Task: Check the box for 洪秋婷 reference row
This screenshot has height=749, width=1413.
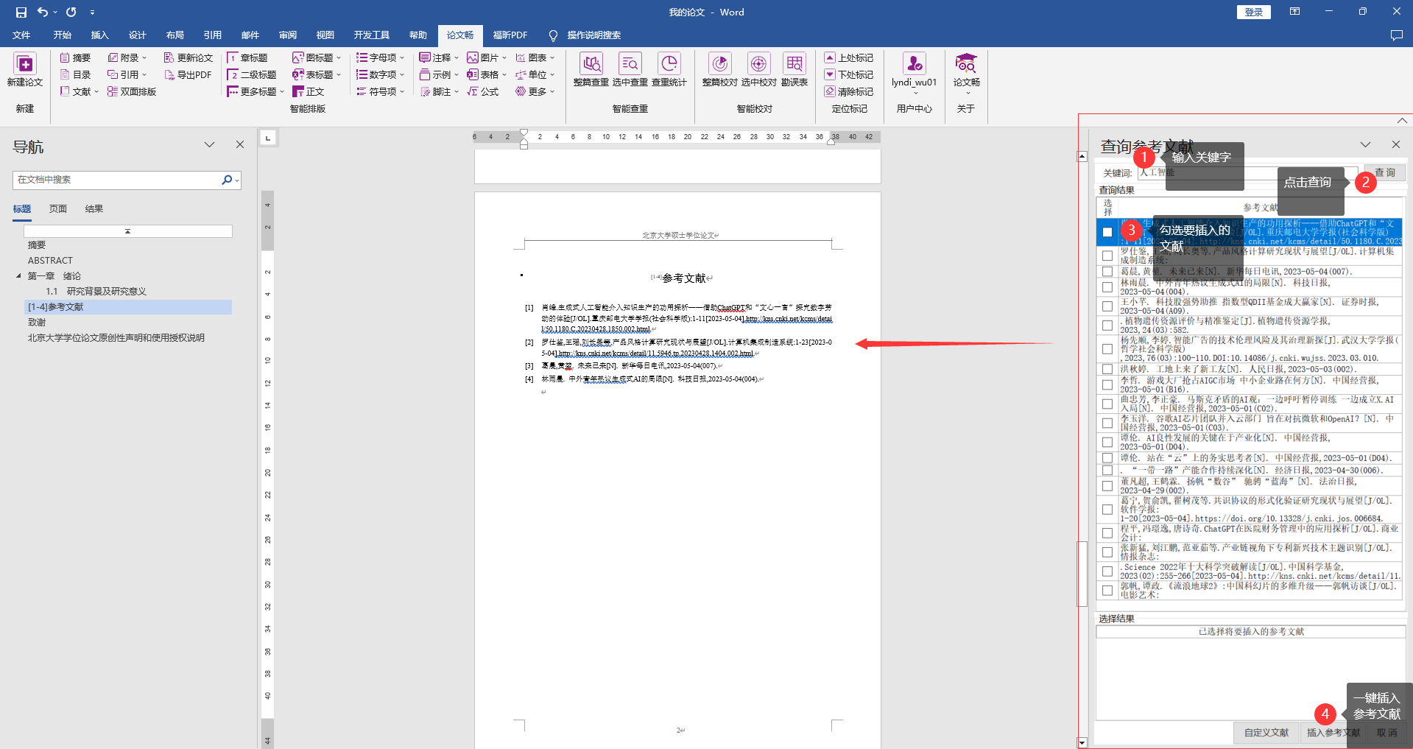Action: point(1107,369)
